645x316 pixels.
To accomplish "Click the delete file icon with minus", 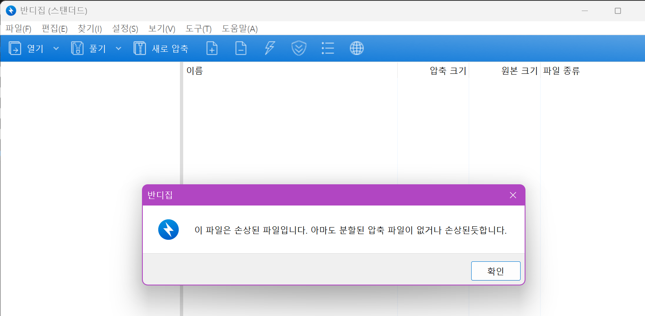I will 241,49.
